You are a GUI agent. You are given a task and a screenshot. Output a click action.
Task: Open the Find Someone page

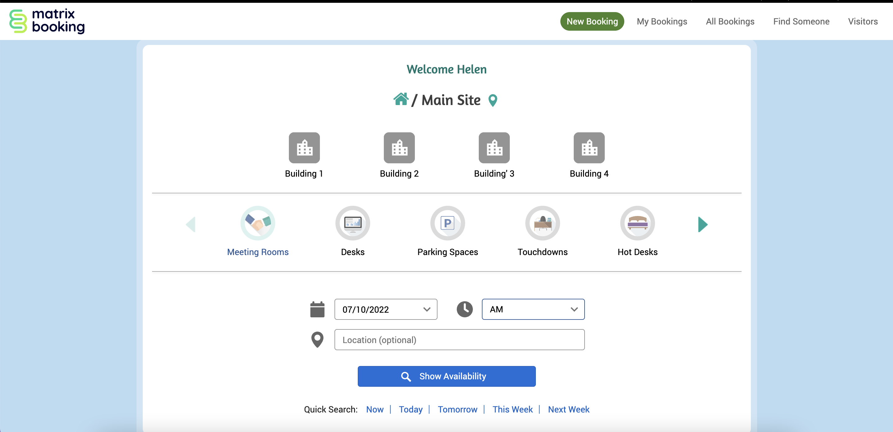(x=801, y=21)
